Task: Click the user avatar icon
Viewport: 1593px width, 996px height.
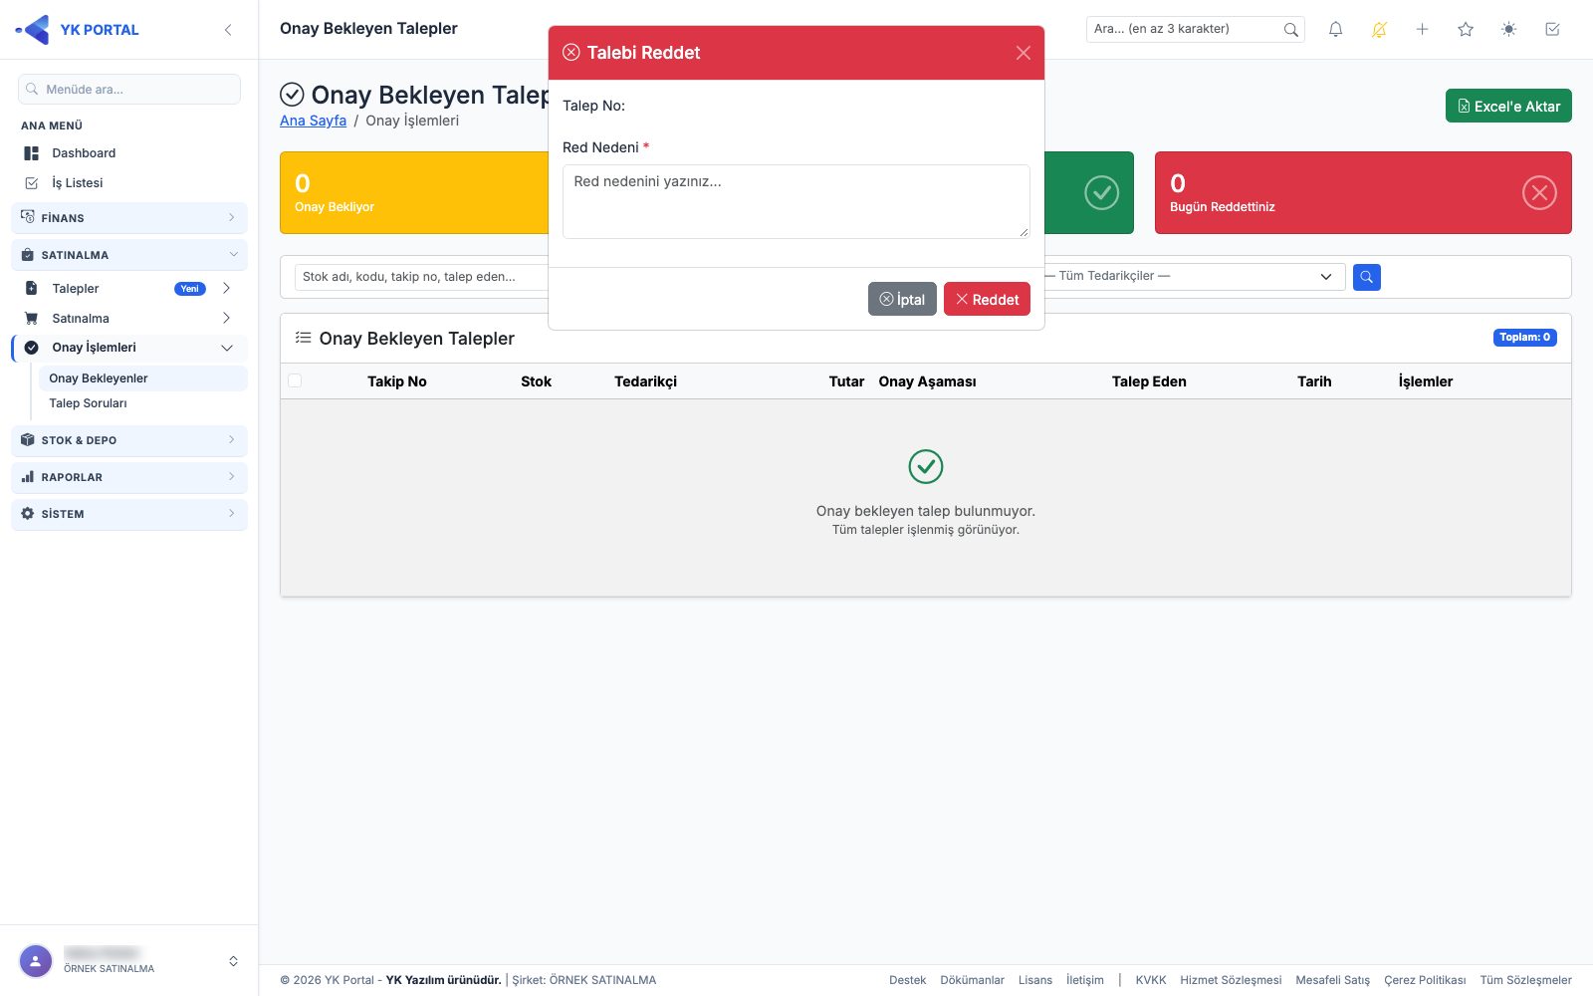Action: pyautogui.click(x=36, y=961)
